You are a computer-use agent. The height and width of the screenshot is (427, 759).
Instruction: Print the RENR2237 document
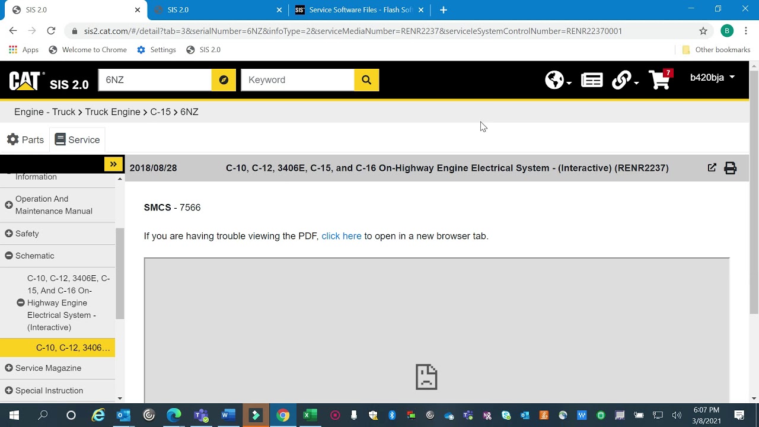[x=730, y=168]
